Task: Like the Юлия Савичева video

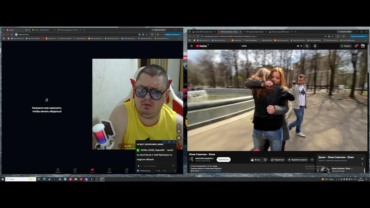Action: pos(256,160)
